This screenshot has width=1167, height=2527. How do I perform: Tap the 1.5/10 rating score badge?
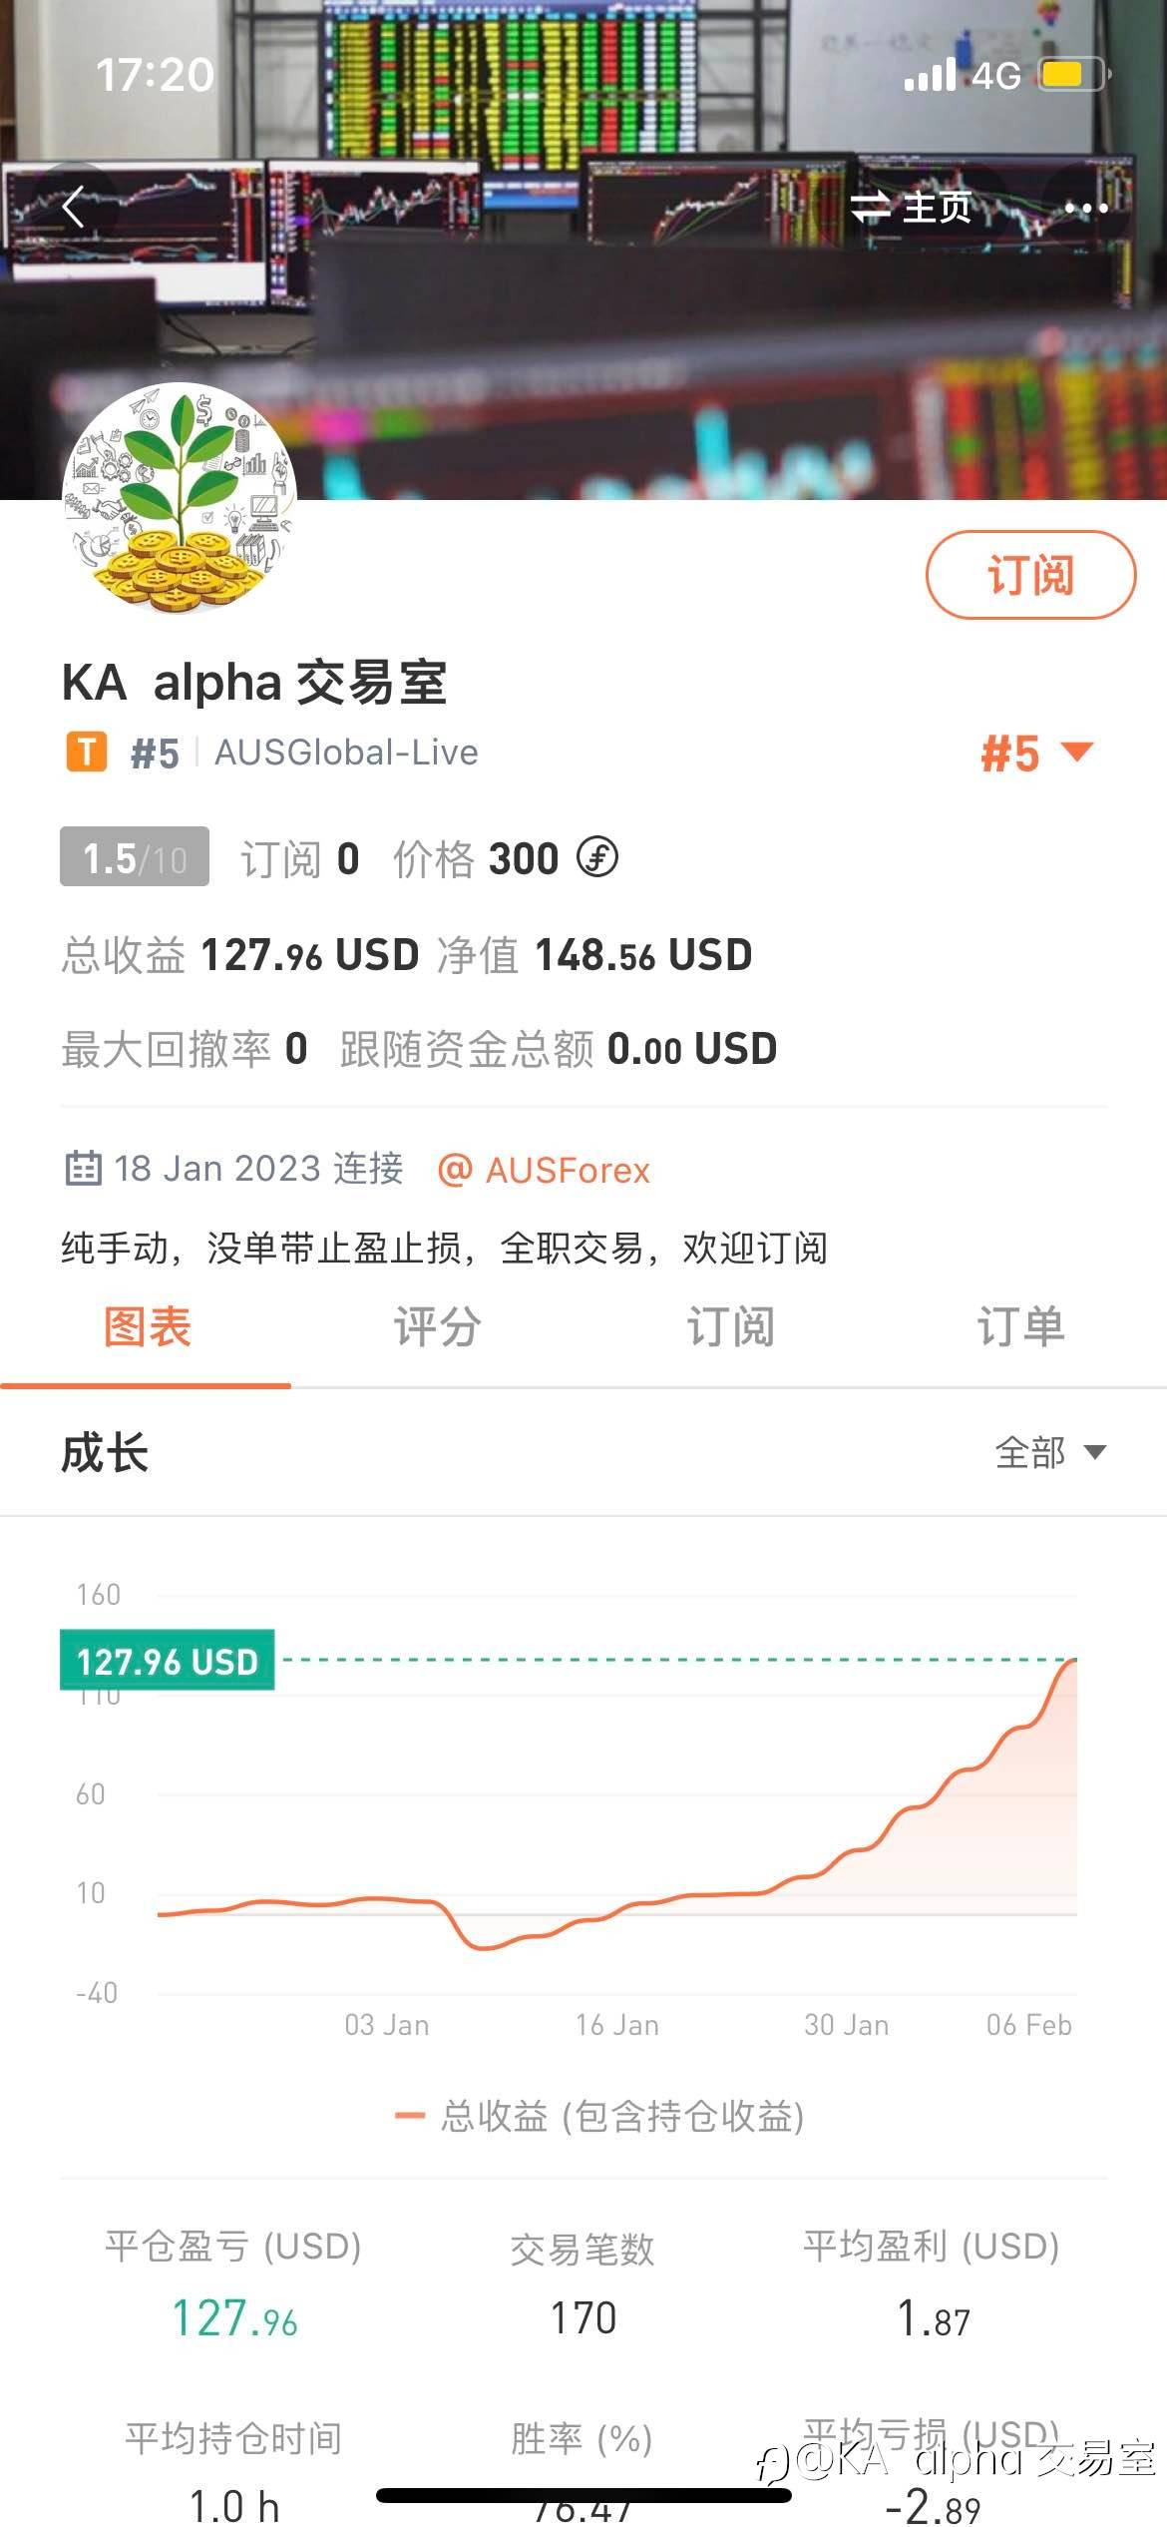135,857
